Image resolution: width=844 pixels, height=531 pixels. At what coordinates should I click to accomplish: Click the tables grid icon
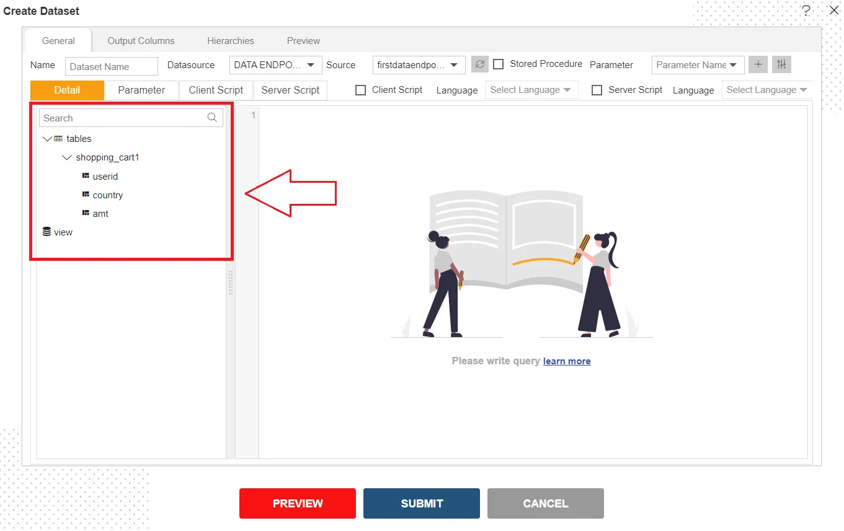pos(58,139)
